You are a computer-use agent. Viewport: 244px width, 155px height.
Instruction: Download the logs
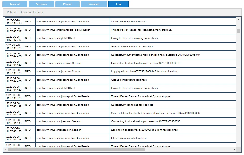[31, 12]
